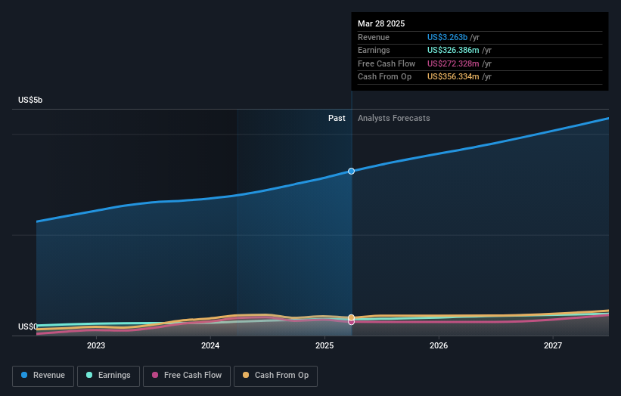This screenshot has height=396, width=621.
Task: Select the 2025 x-axis label
Action: pos(324,346)
